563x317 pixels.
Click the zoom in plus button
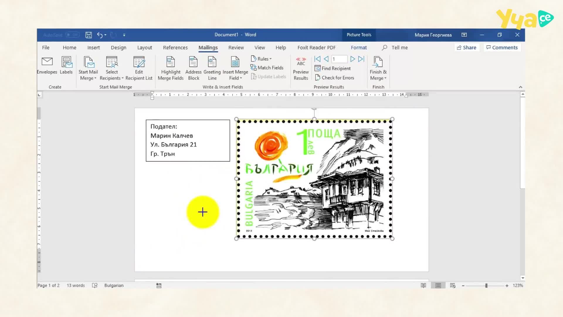click(x=507, y=286)
